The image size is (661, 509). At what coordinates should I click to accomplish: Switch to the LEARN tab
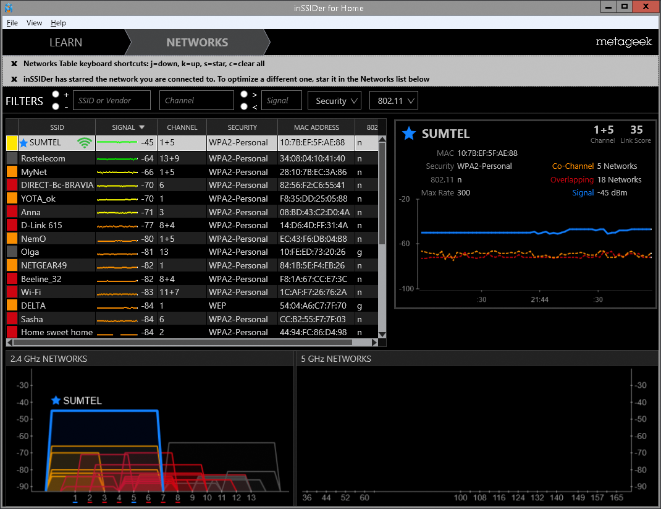[x=65, y=42]
